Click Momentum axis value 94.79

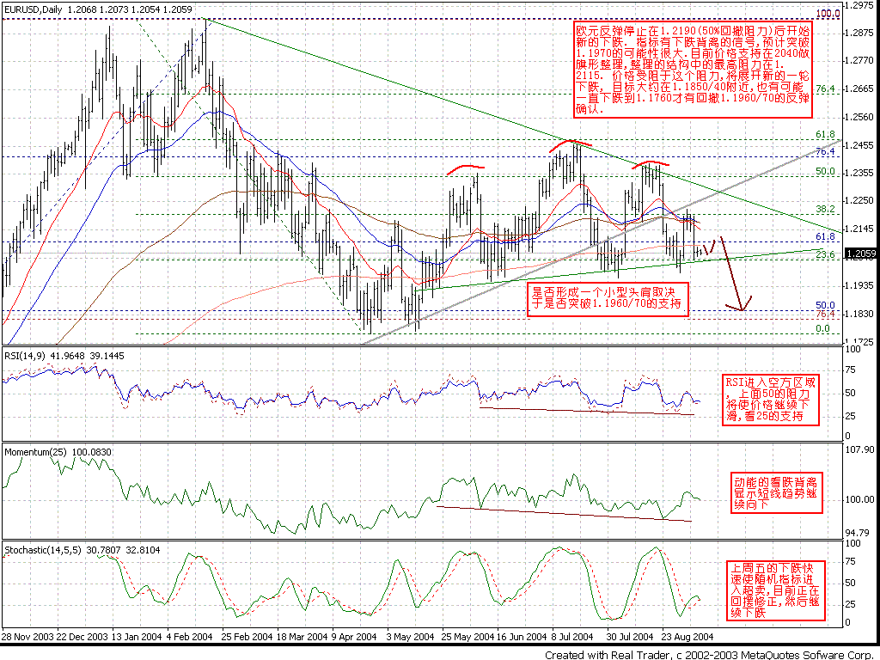859,532
